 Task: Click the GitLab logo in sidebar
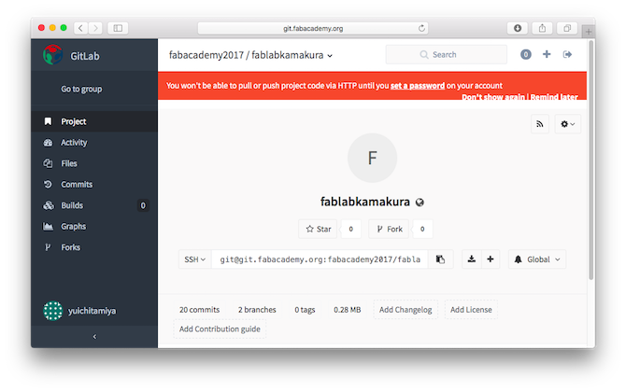point(52,55)
